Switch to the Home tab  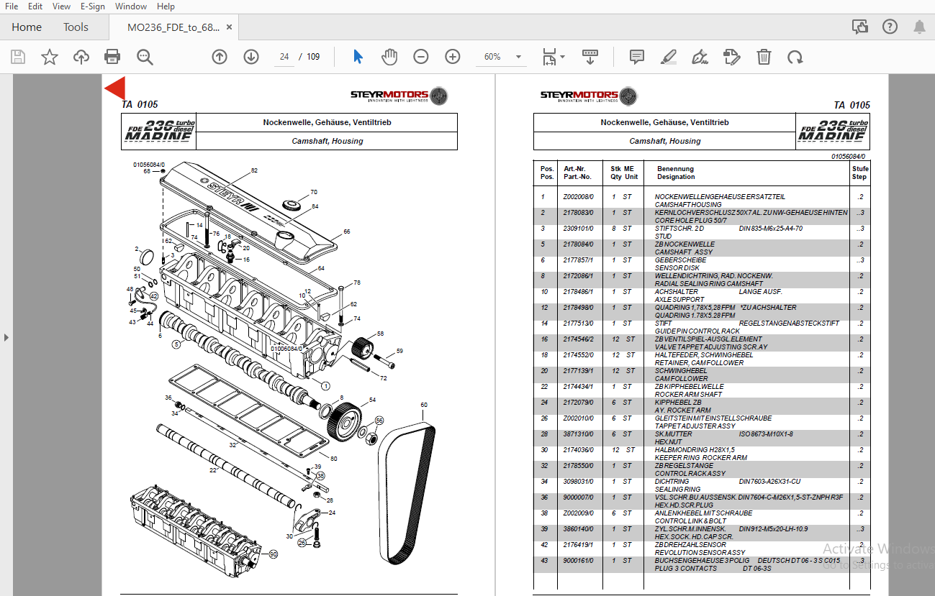point(27,27)
